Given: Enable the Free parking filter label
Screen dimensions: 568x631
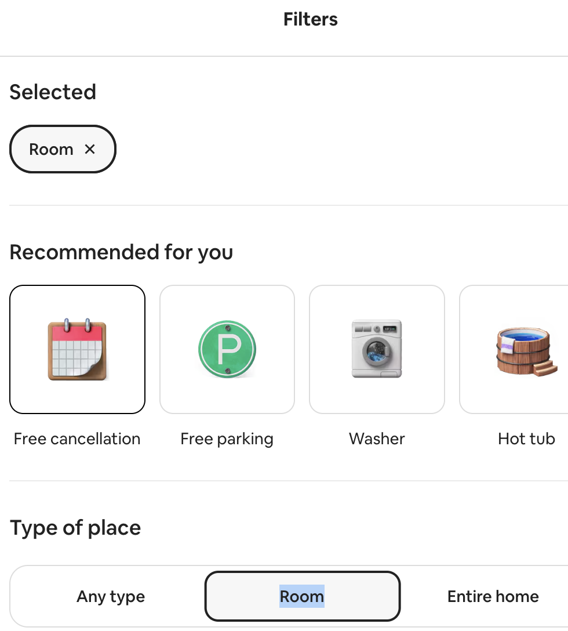Looking at the screenshot, I should pos(227,438).
